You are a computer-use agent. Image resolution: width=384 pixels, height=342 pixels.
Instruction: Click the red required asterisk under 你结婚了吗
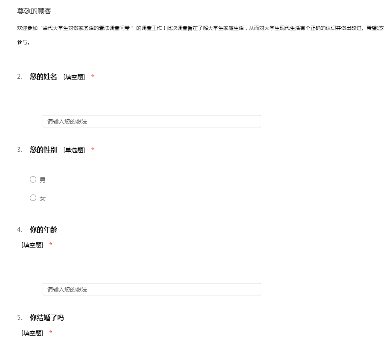pos(51,333)
